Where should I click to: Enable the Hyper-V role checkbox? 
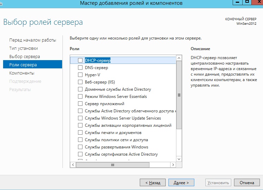(80, 75)
